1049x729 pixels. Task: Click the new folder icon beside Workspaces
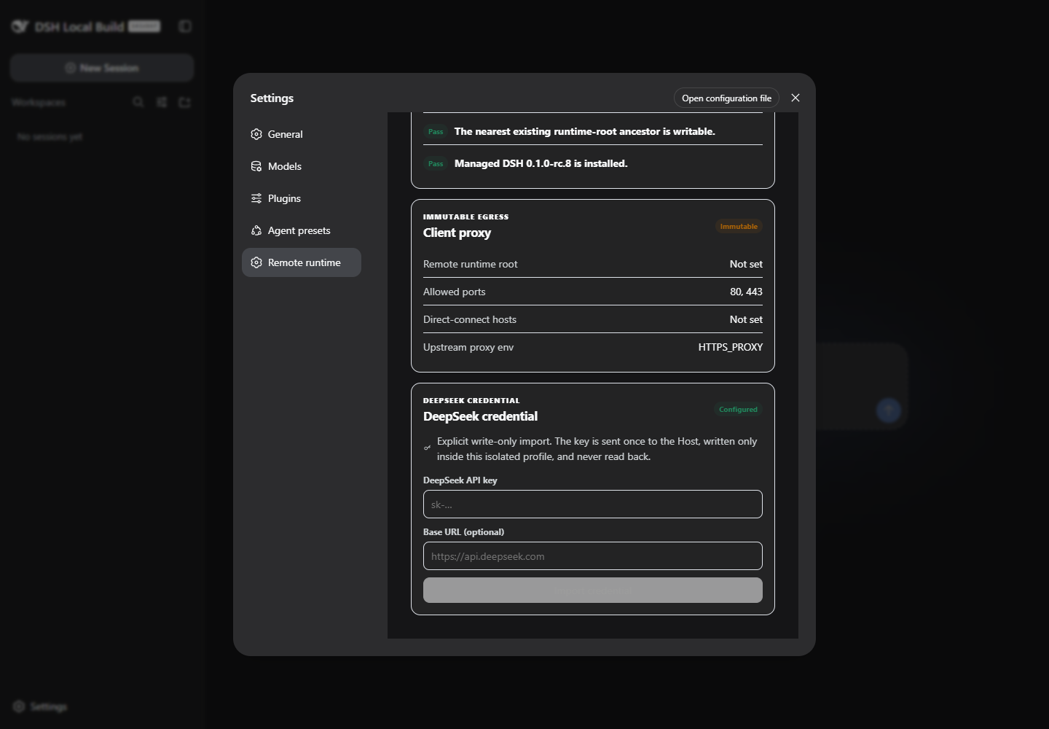click(184, 102)
